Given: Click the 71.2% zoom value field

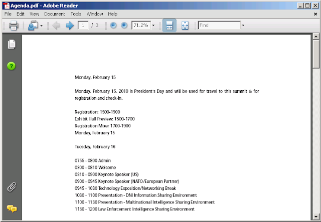Looking at the screenshot, I should pos(141,26).
